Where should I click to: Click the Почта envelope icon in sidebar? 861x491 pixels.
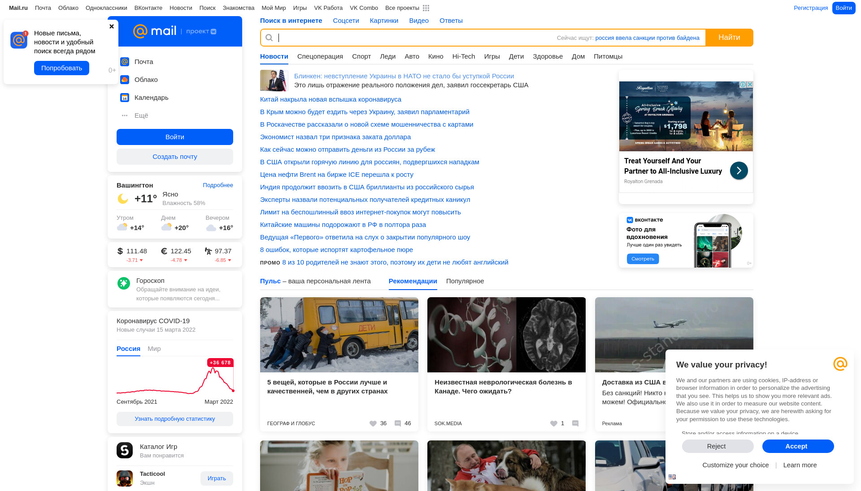point(125,62)
